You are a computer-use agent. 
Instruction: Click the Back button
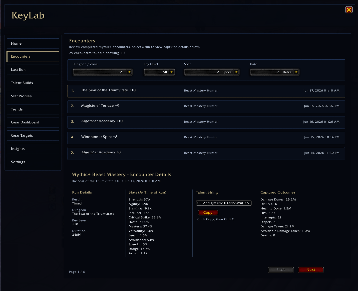pos(281,270)
